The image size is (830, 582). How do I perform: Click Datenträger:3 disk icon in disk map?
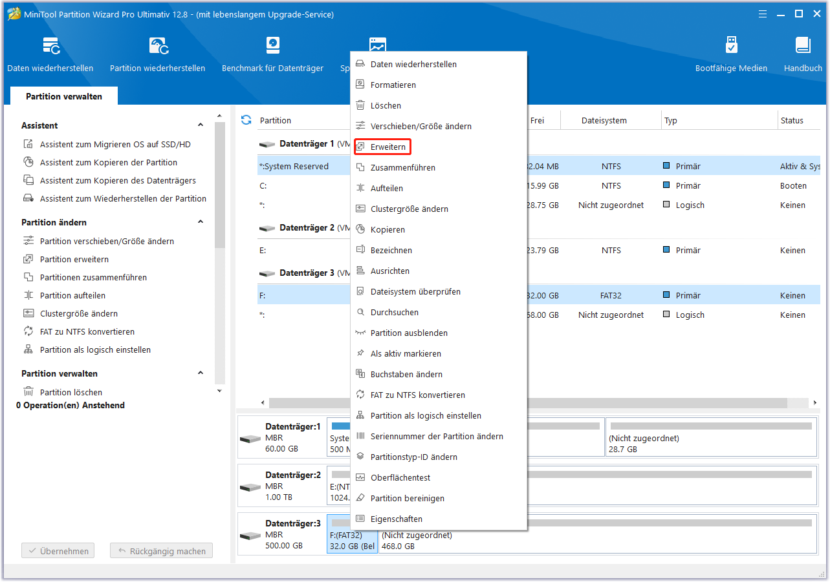250,536
